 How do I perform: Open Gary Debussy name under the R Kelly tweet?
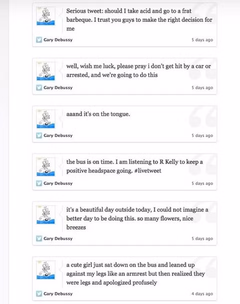point(58,183)
